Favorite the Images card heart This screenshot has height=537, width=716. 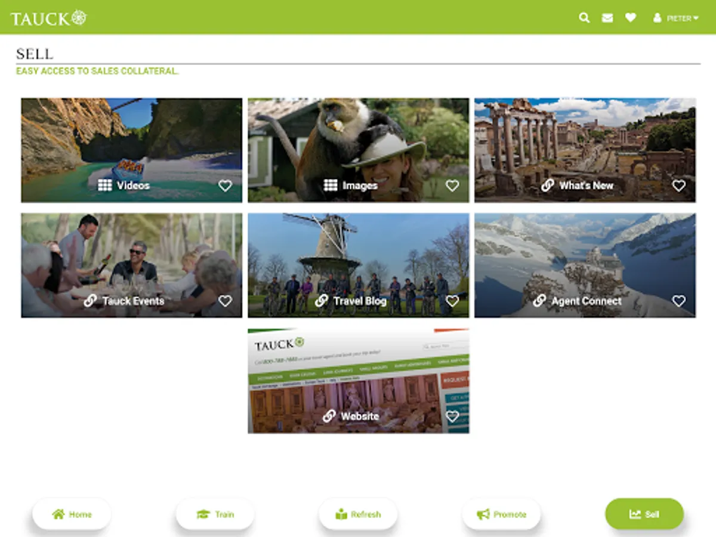coord(452,186)
